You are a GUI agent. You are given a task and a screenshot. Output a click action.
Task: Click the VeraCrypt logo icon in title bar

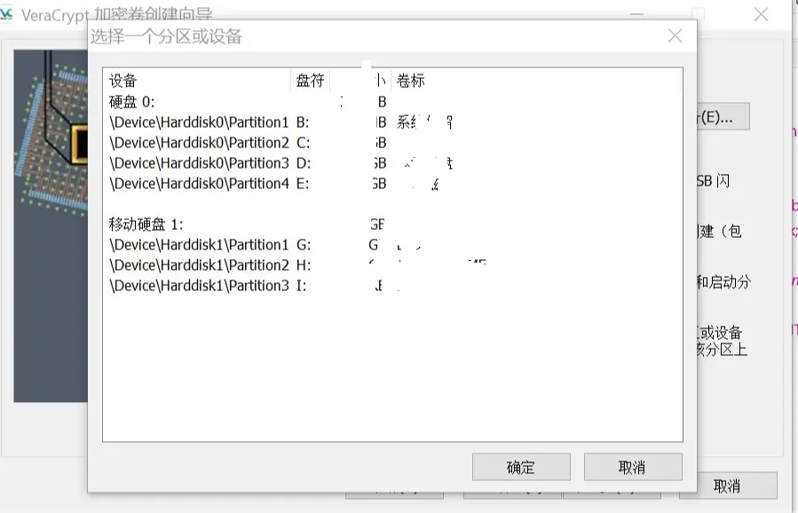tap(6, 14)
